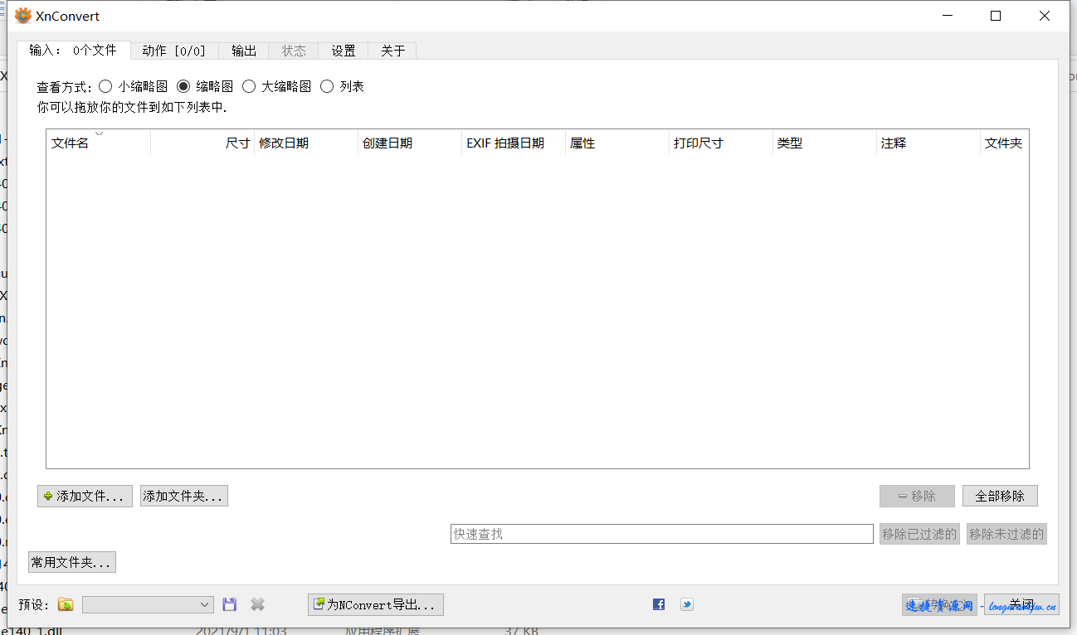Click the 全部移除 button

coord(1000,496)
